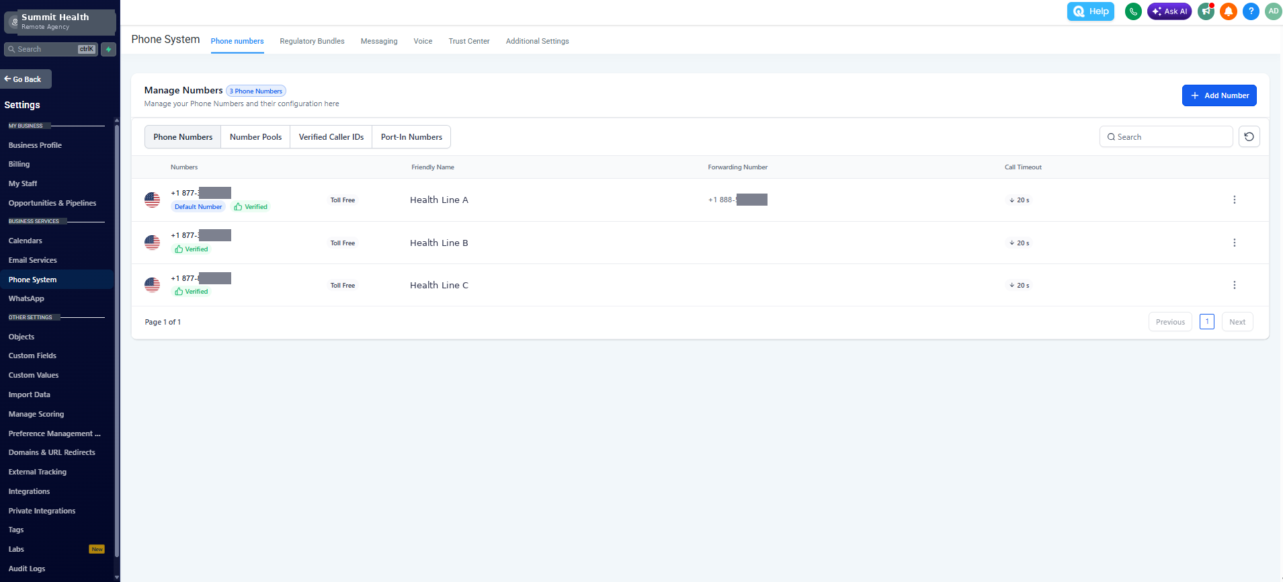Open Audit Logs in sidebar
Viewport: 1283px width, 582px height.
click(x=27, y=569)
